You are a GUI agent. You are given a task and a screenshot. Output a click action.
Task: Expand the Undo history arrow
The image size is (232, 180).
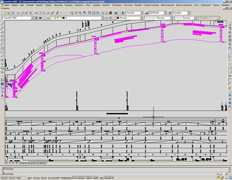61,13
